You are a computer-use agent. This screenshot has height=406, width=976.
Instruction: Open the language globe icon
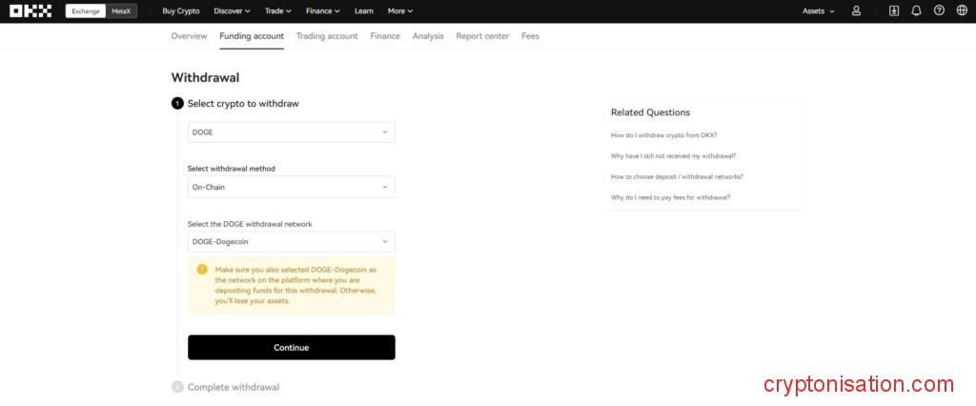(x=962, y=11)
